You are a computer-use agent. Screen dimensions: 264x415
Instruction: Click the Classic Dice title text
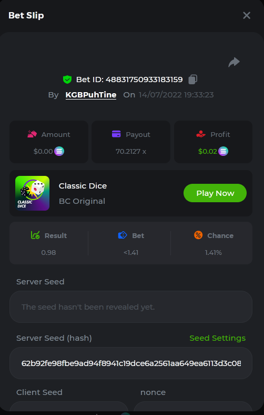click(x=83, y=186)
